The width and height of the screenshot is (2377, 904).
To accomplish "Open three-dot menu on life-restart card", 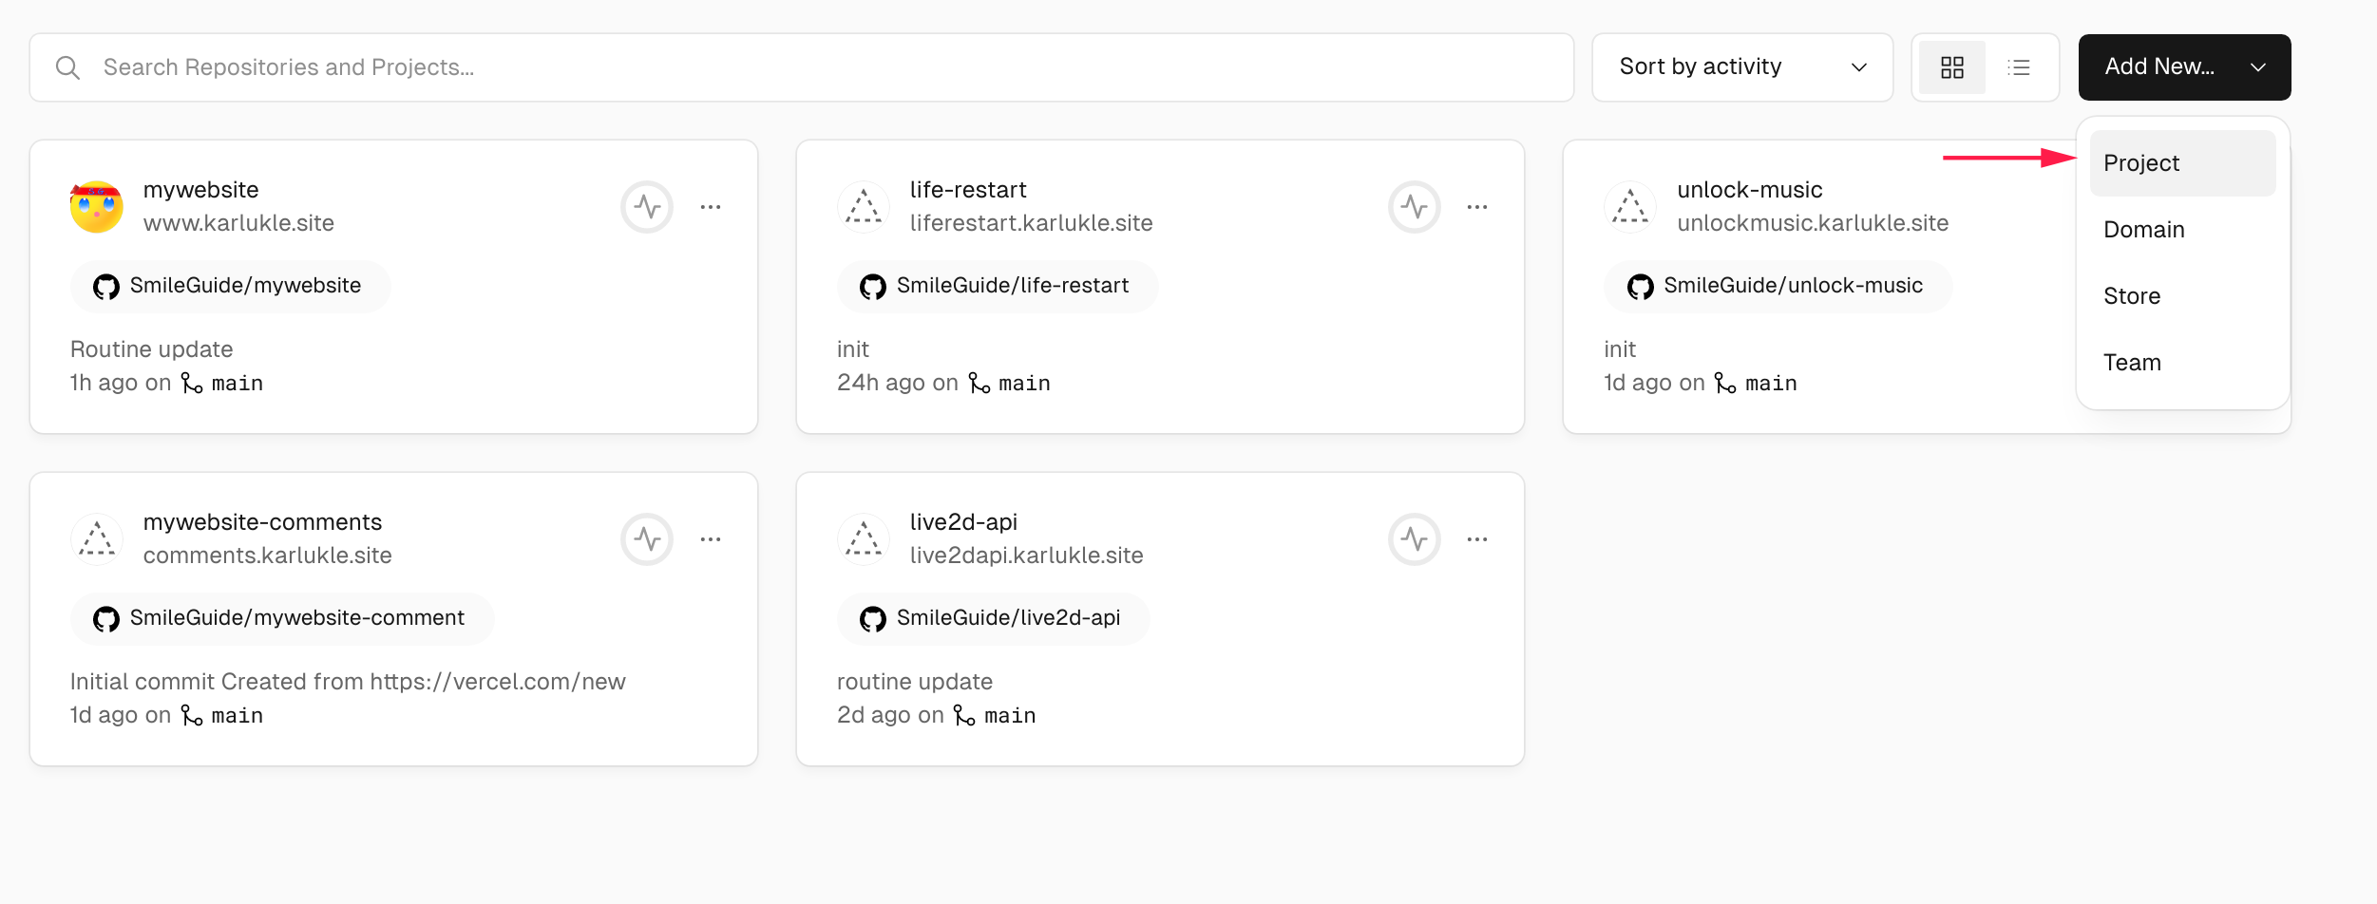I will (1477, 207).
